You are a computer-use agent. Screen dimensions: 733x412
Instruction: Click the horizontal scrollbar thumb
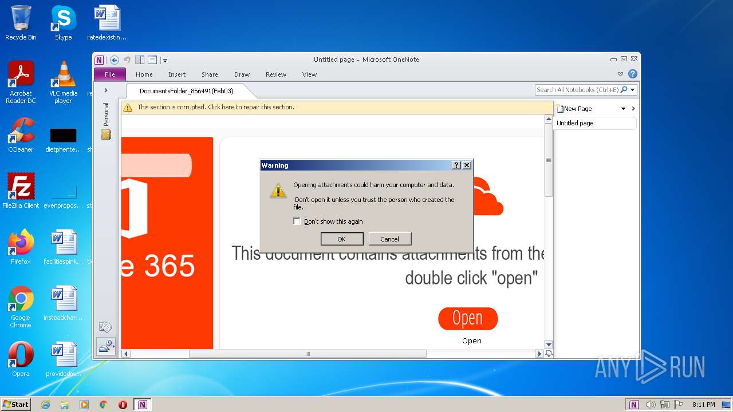pos(308,354)
